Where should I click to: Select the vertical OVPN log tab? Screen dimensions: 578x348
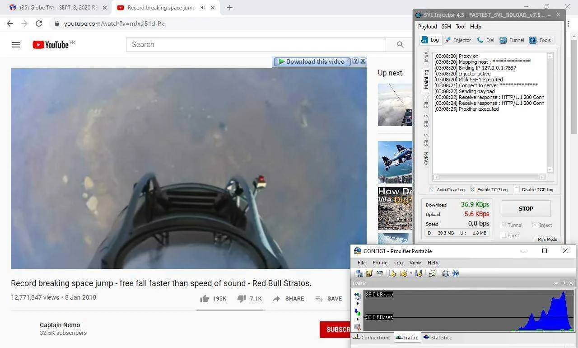426,158
